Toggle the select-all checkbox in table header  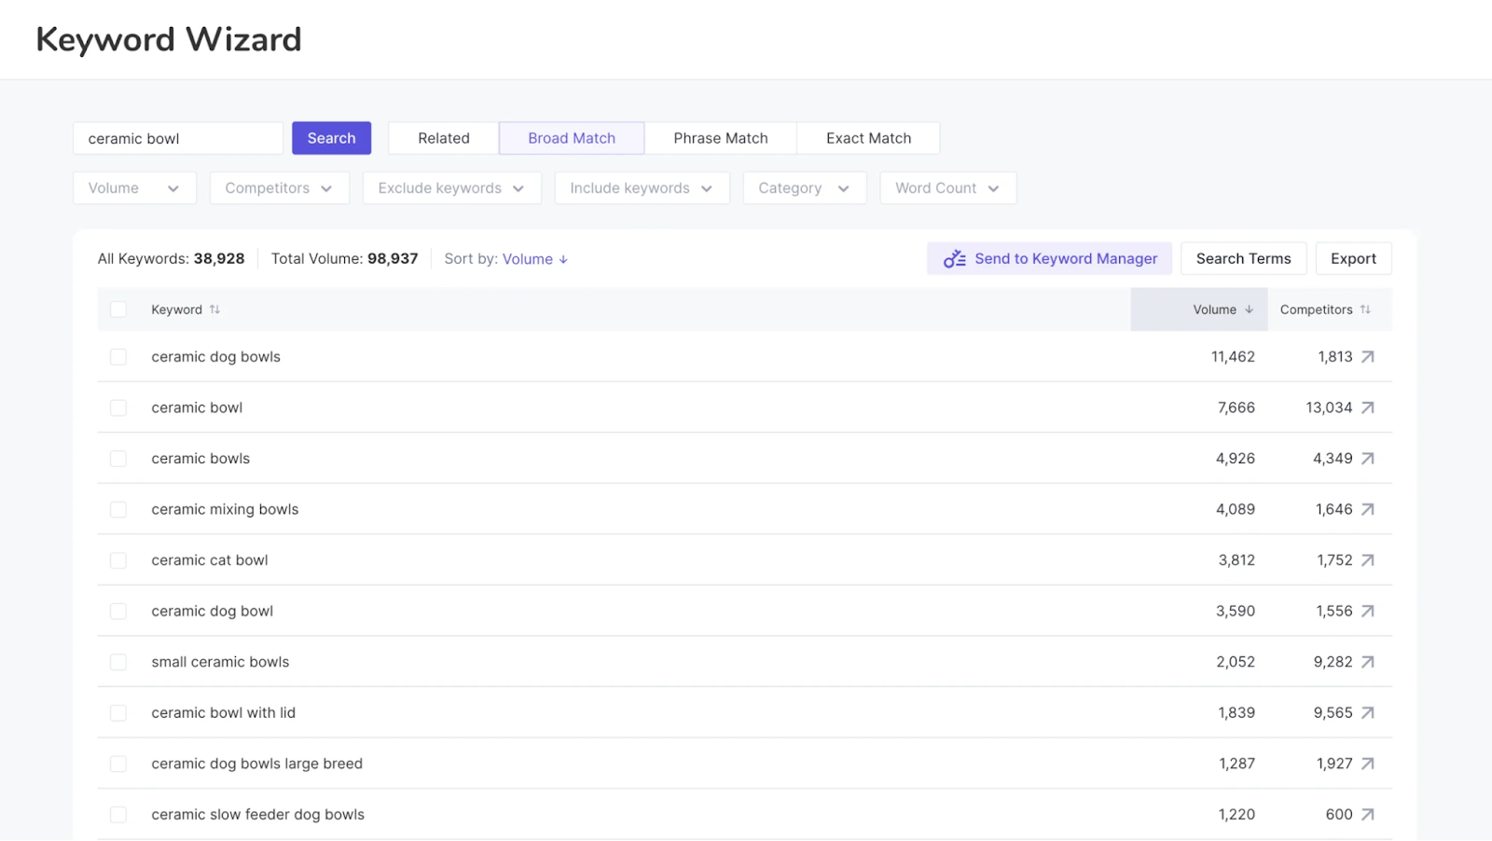pyautogui.click(x=118, y=310)
